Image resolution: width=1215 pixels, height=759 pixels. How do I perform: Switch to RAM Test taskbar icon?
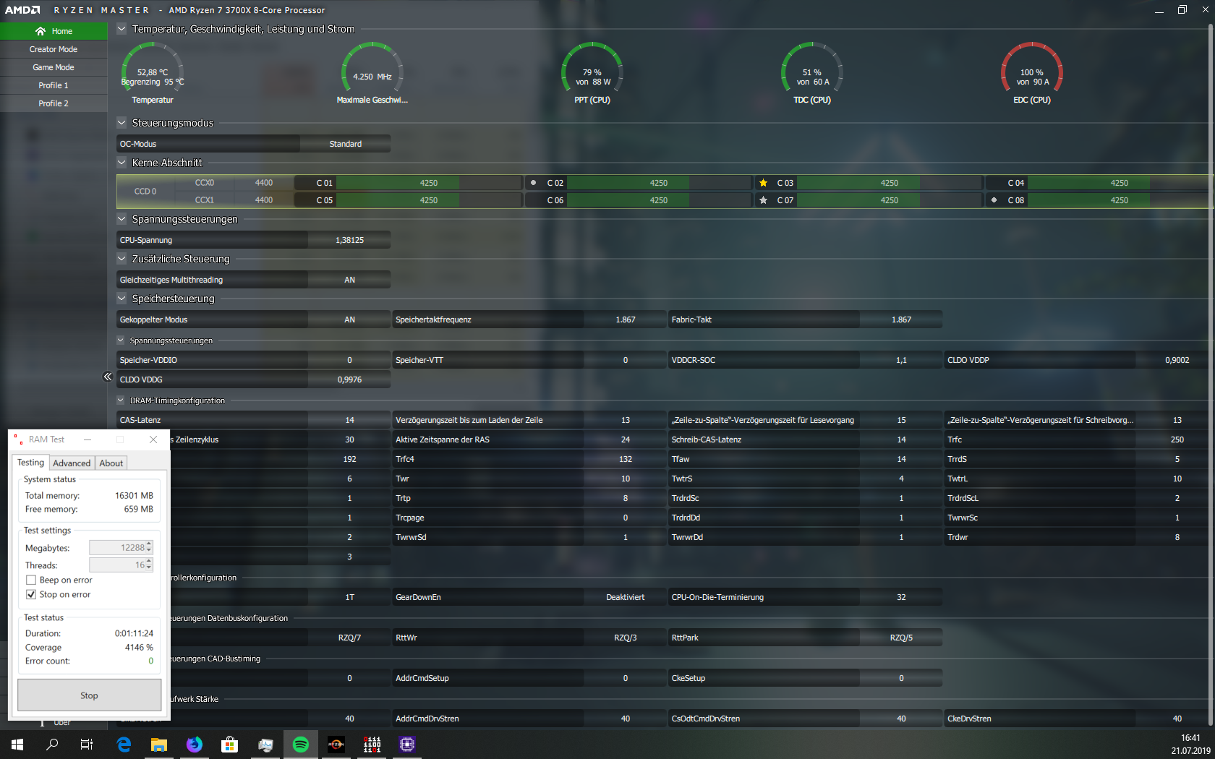click(372, 744)
